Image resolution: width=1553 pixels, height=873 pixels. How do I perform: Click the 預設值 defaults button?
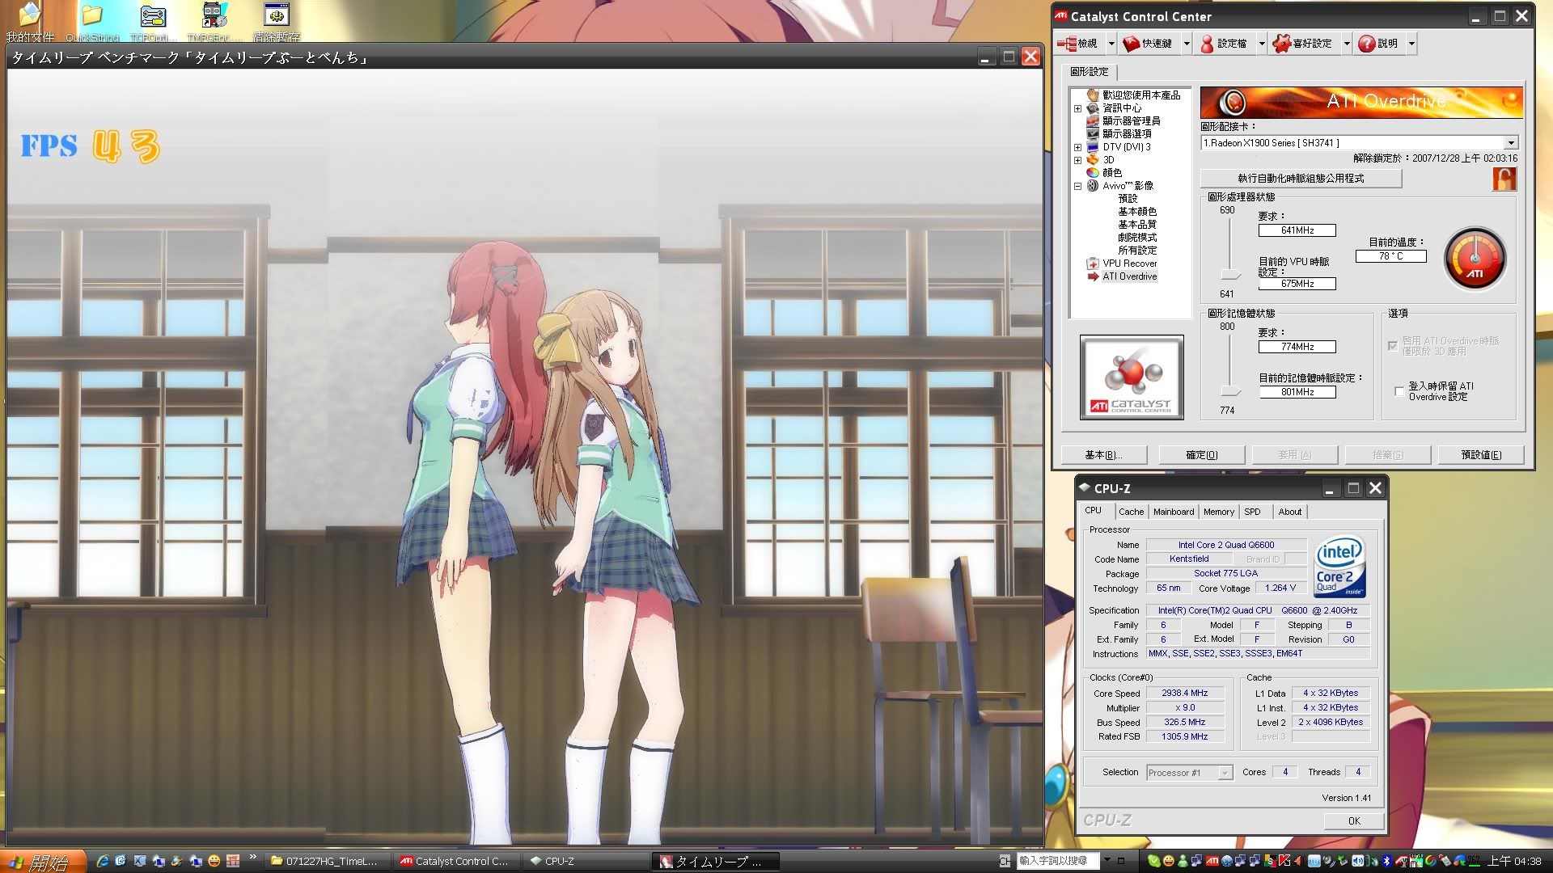[x=1480, y=455]
